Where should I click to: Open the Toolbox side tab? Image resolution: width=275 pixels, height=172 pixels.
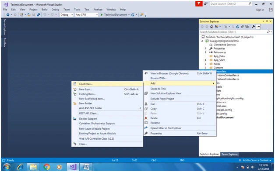[5, 42]
